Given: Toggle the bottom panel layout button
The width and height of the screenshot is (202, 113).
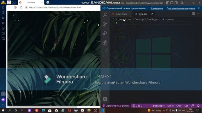Looking at the screenshot, I should coord(172,3).
